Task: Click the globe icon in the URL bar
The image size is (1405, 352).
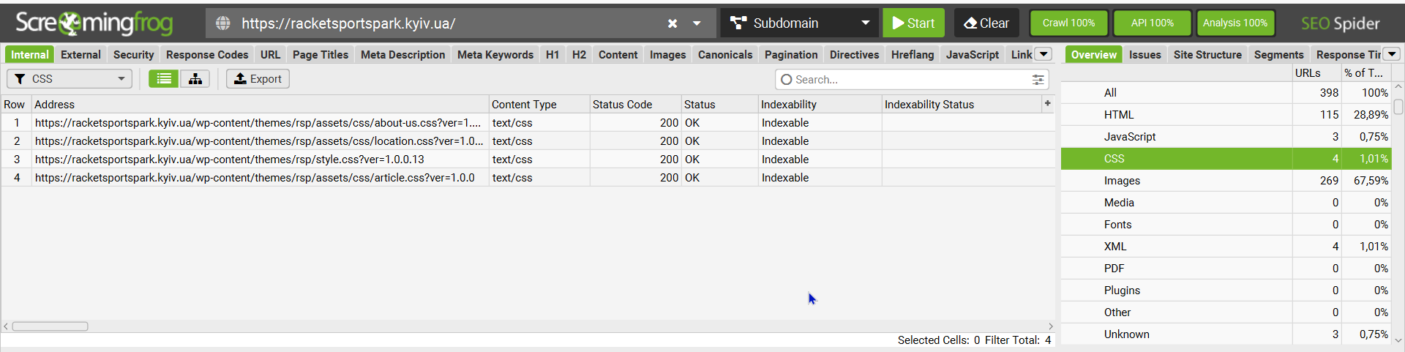Action: [223, 23]
